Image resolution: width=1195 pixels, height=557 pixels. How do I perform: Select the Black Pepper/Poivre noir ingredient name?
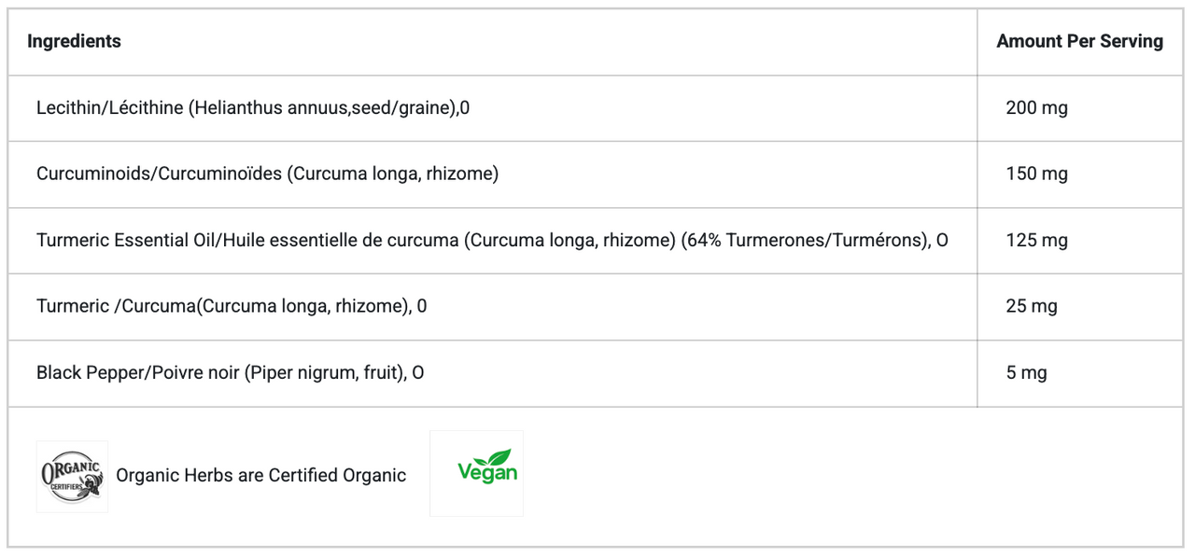136,373
